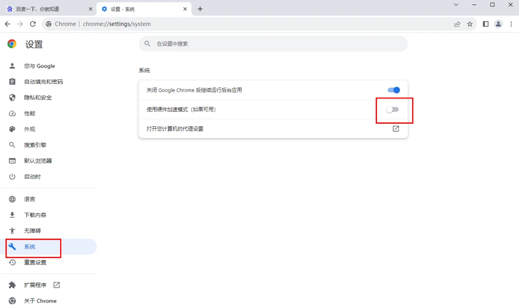Open 无障碍 settings section
The width and height of the screenshot is (519, 308).
click(48, 230)
